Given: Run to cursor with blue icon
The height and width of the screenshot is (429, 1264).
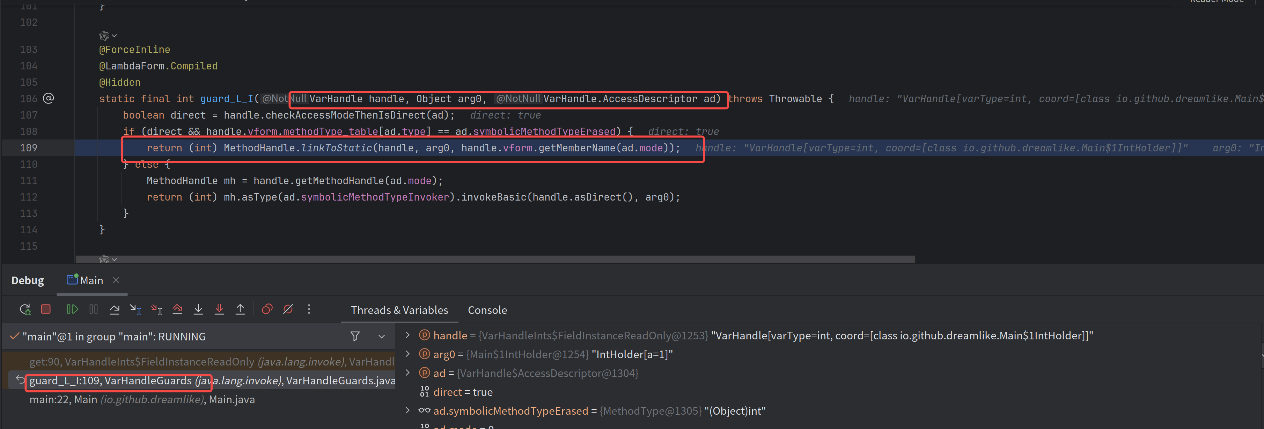Looking at the screenshot, I should pos(135,309).
